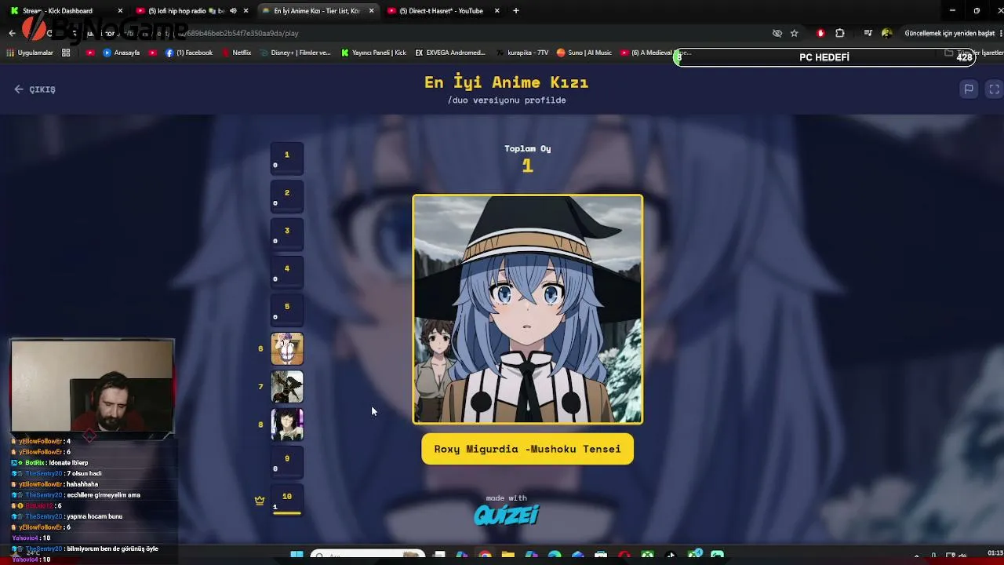The height and width of the screenshot is (565, 1004).
Task: Click the PC HEDEFİ goal progress bar
Action: click(x=824, y=57)
